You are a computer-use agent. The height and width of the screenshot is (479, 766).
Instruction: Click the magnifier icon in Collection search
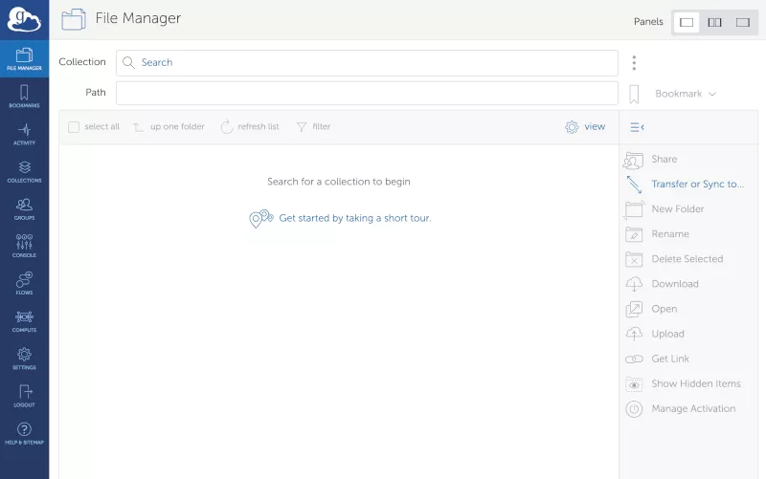[x=128, y=62]
